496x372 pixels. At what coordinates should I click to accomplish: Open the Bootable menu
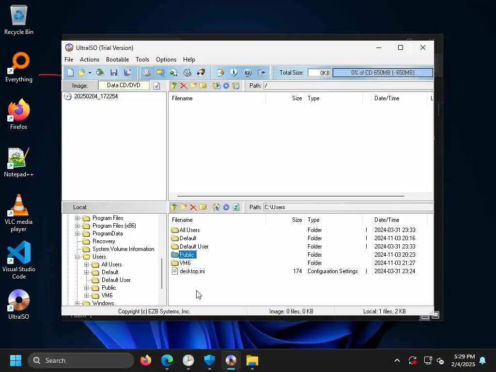point(117,60)
